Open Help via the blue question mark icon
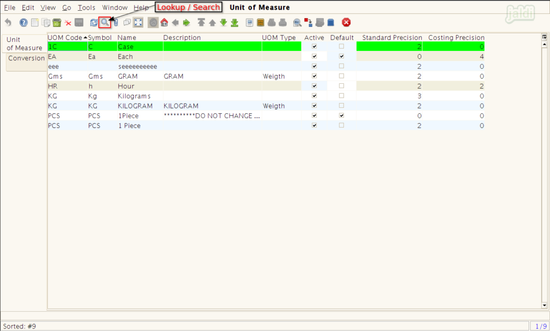 24,23
